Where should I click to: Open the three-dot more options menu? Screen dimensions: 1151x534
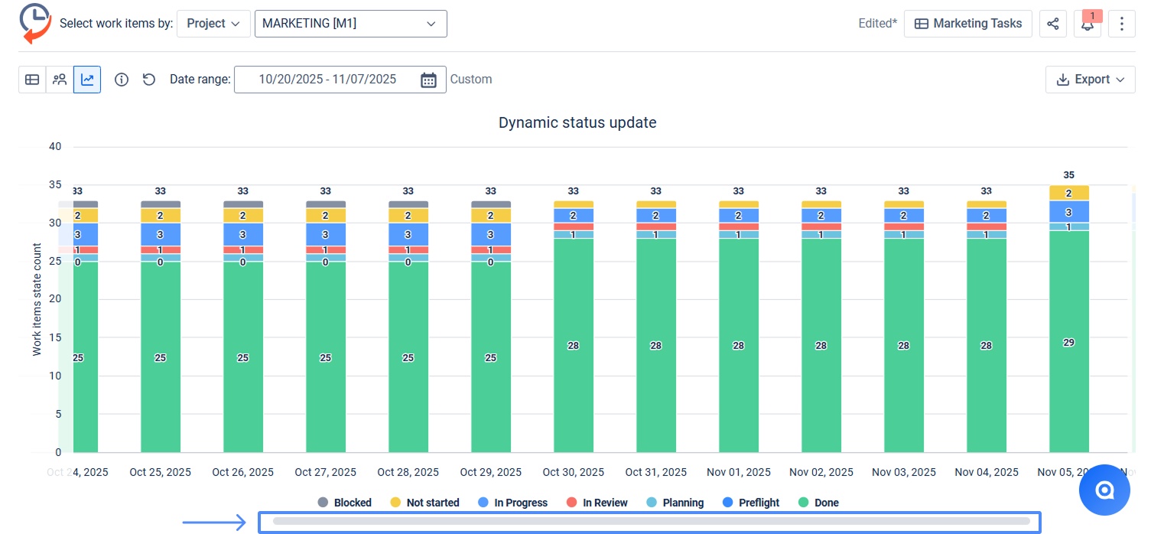pyautogui.click(x=1121, y=24)
